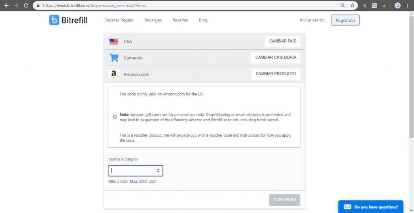Click the orange extension icon in toolbar

pyautogui.click(x=384, y=5)
